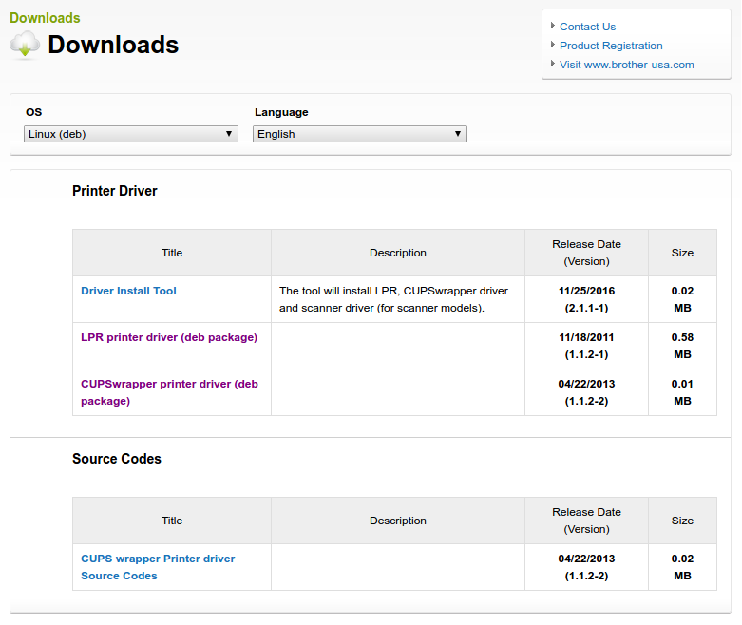742x625 pixels.
Task: Click the Source Codes section heading
Action: pyautogui.click(x=117, y=459)
